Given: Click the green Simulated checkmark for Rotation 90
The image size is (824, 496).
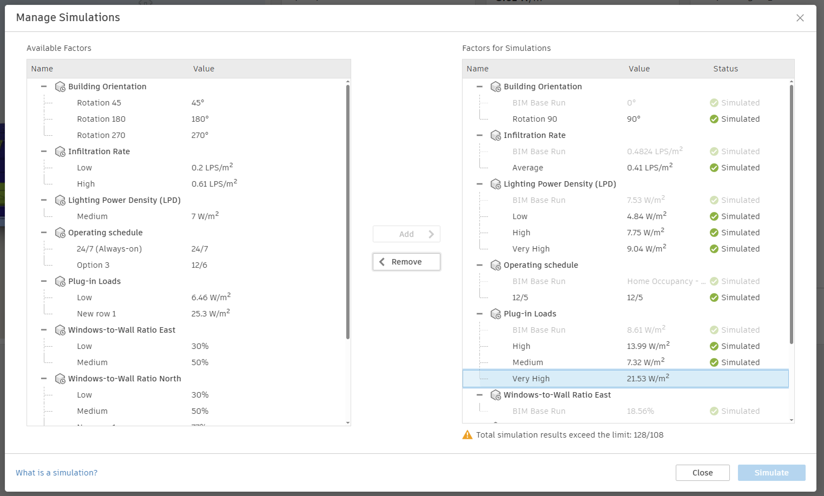Looking at the screenshot, I should (x=714, y=119).
